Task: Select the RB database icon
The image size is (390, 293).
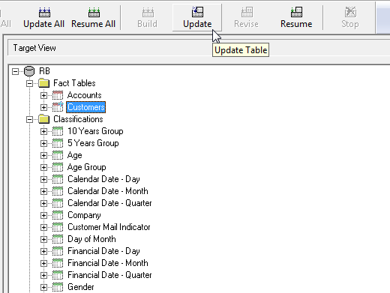Action: (x=29, y=71)
